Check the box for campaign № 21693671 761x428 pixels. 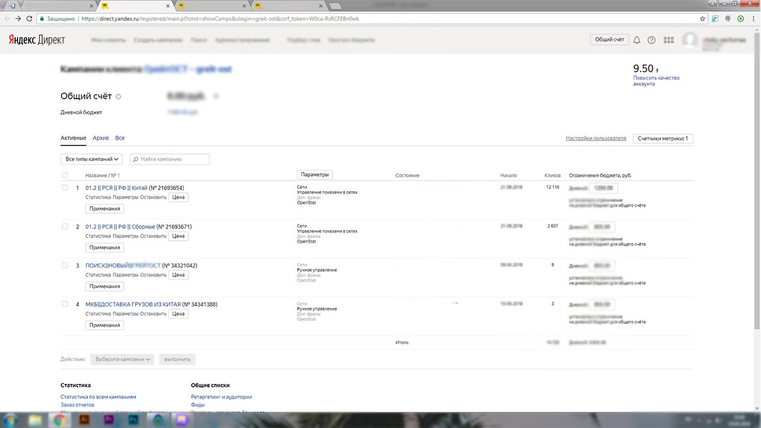(x=65, y=226)
